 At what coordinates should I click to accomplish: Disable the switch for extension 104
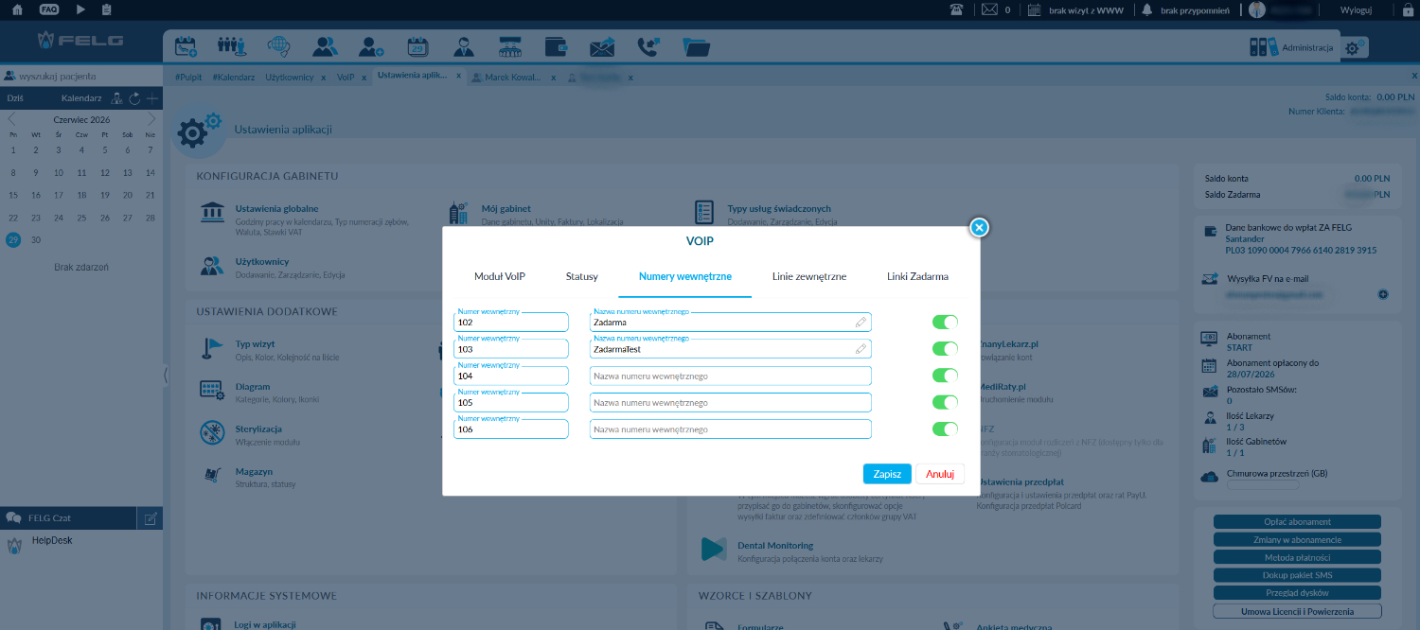point(945,376)
